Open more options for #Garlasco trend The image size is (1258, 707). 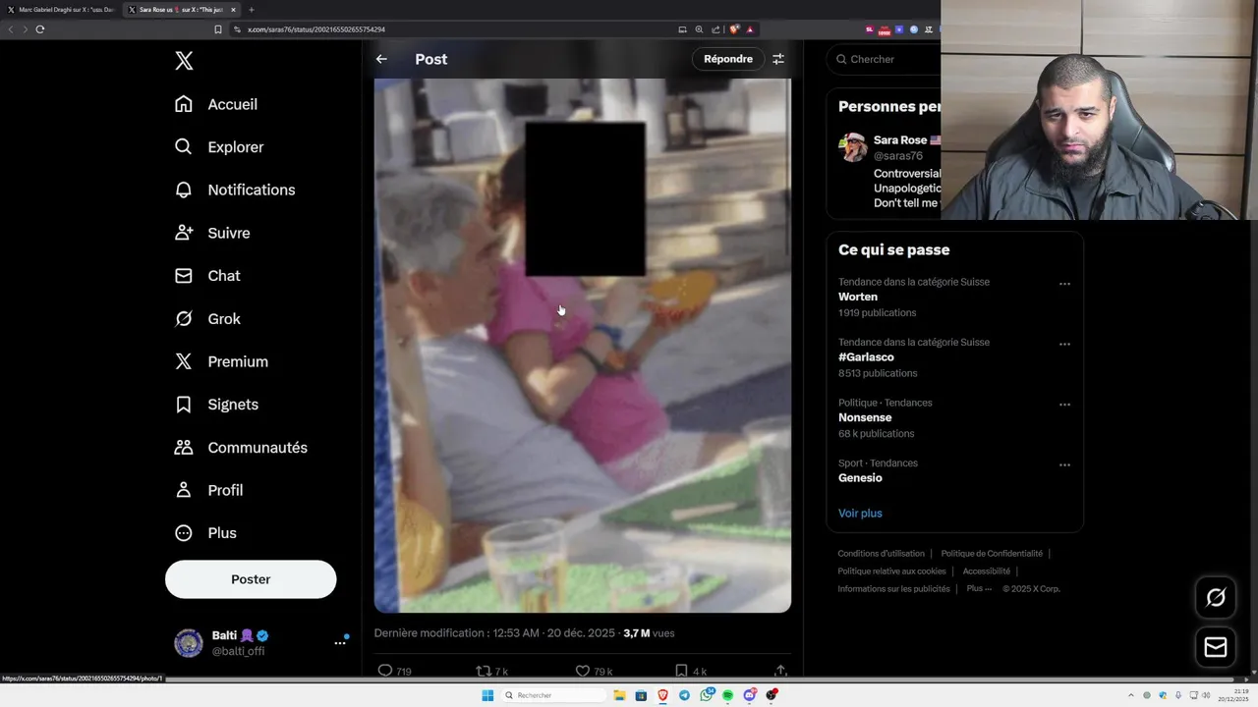[x=1064, y=345]
